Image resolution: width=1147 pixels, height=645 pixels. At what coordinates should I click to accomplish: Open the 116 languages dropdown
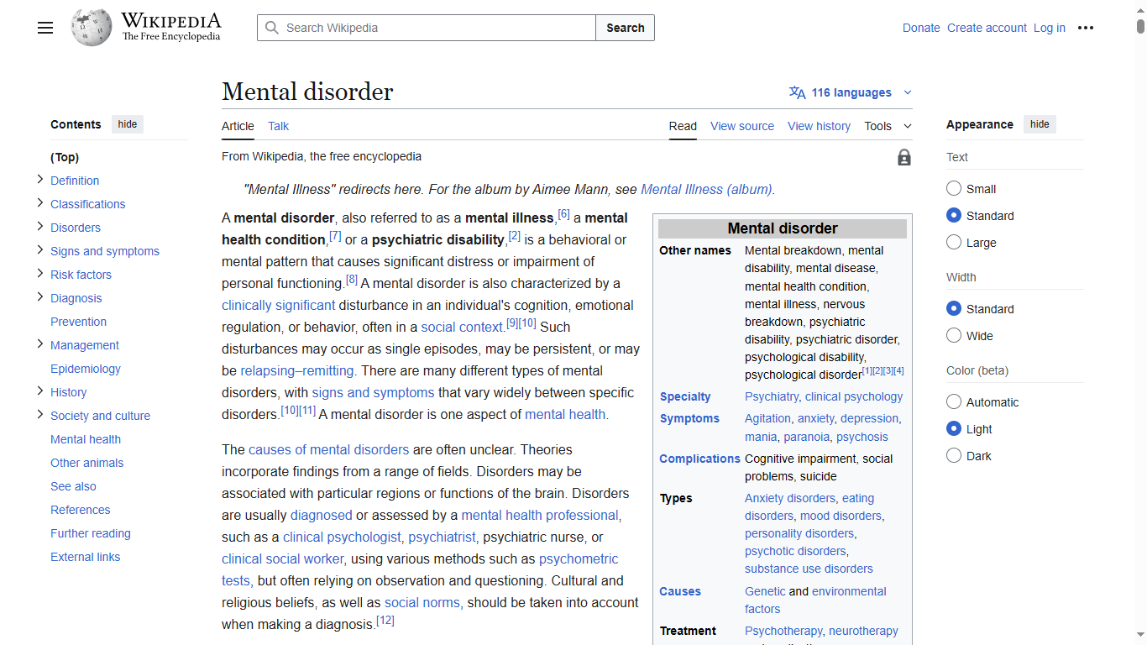point(851,92)
